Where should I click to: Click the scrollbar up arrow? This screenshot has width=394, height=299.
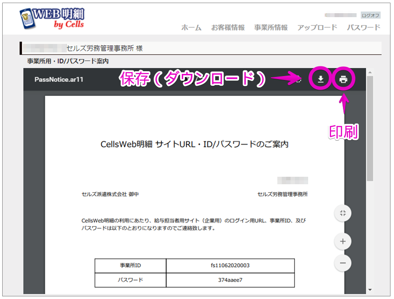[x=370, y=73]
